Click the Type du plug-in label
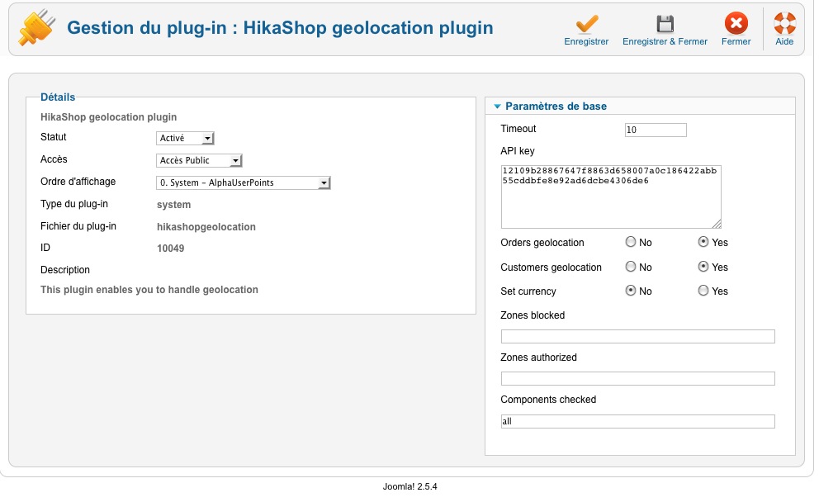 [x=74, y=204]
